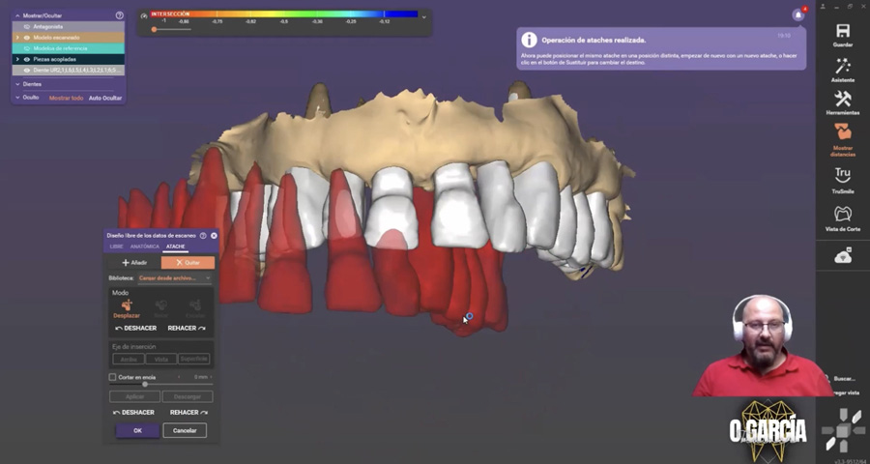Image resolution: width=870 pixels, height=464 pixels.
Task: Expand the Oculto section
Action: click(x=17, y=97)
